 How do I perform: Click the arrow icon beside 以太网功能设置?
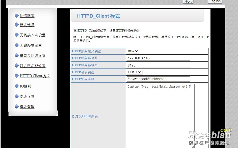16,66
